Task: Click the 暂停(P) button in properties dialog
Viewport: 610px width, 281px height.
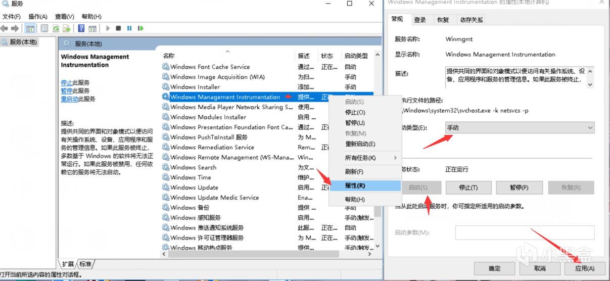Action: pyautogui.click(x=519, y=188)
